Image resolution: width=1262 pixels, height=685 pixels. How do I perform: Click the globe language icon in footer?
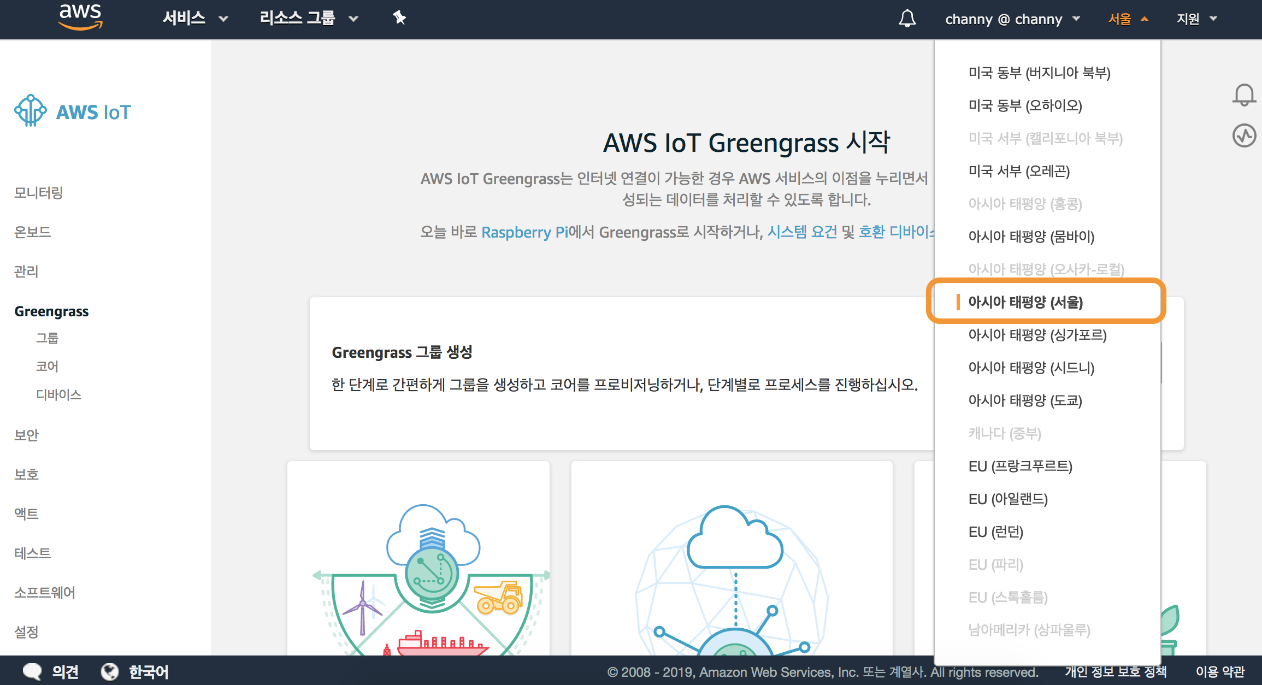[110, 671]
